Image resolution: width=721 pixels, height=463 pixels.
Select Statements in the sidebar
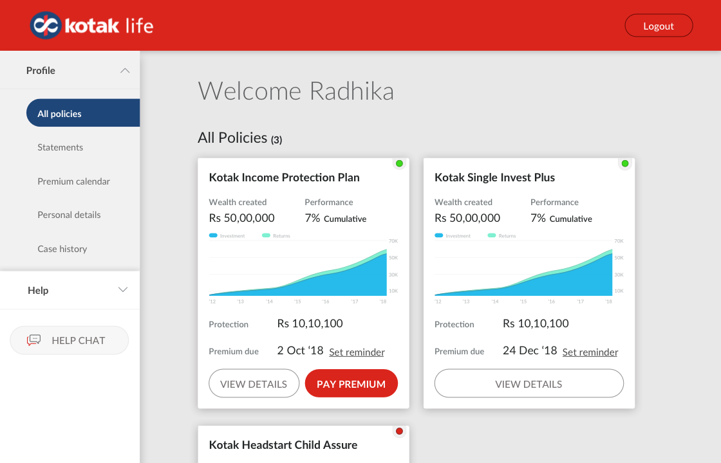pyautogui.click(x=60, y=147)
